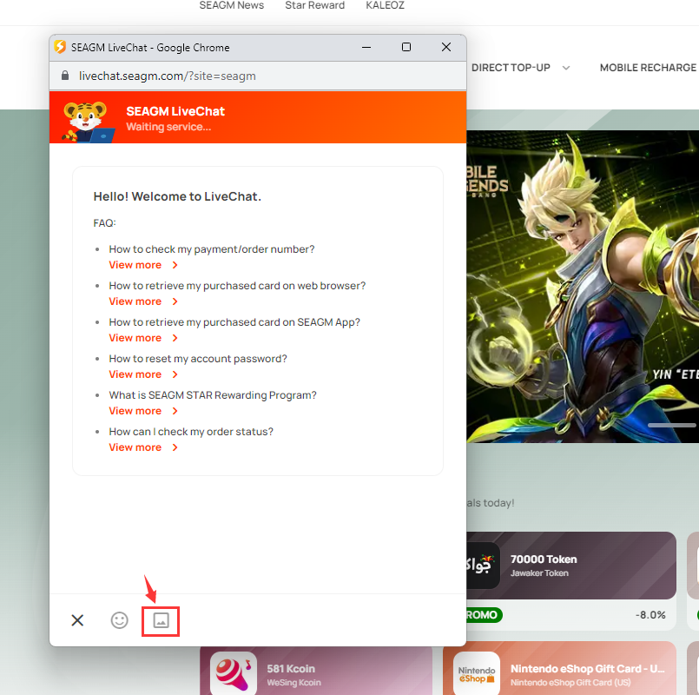Open the emoji picker in LiveChat
Viewport: 699px width, 695px height.
[x=120, y=620]
